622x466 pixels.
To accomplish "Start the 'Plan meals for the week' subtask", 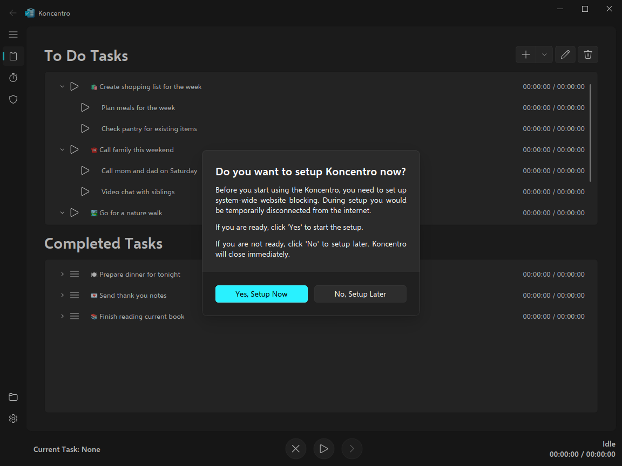I will [85, 107].
